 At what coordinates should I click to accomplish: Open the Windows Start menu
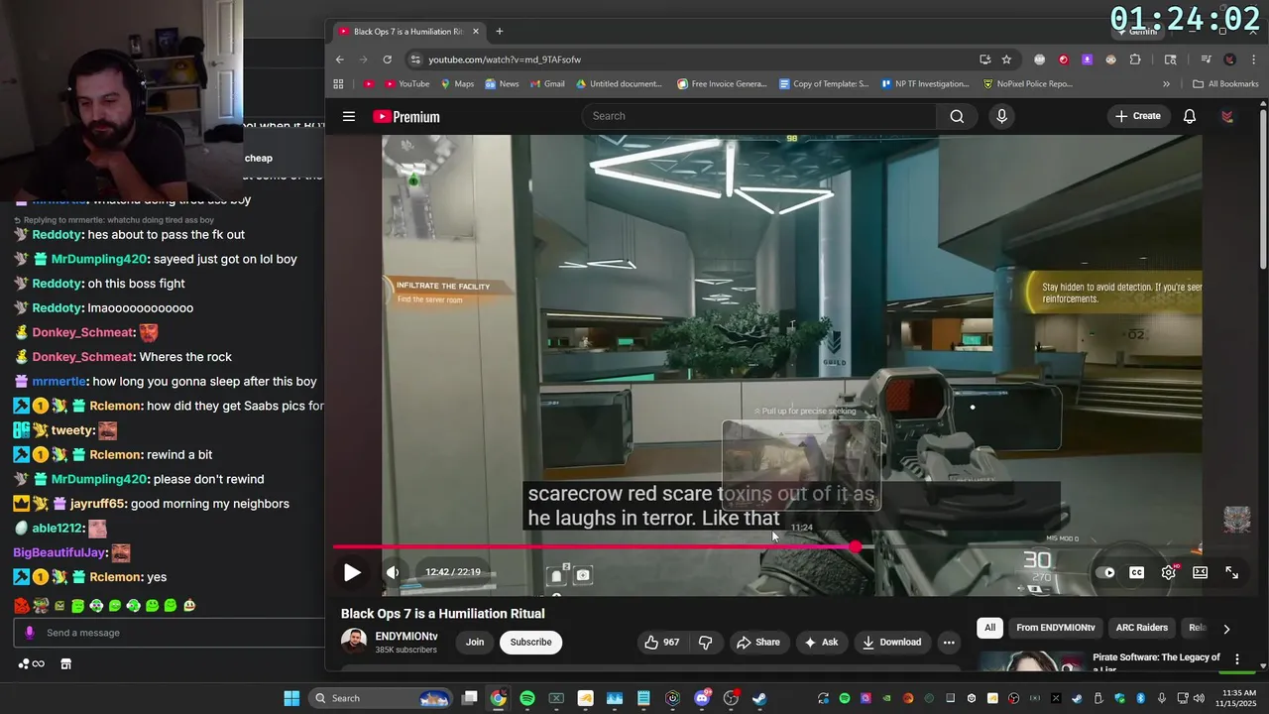click(291, 698)
